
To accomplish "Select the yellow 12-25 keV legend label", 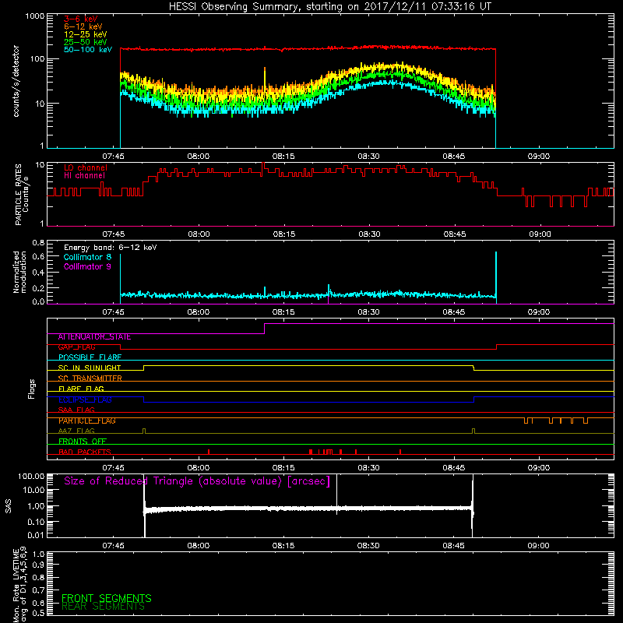I will point(86,34).
